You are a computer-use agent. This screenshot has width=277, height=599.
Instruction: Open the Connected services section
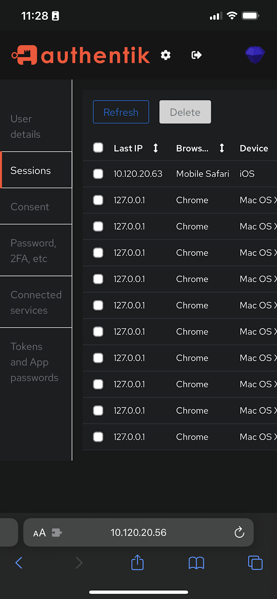pos(36,302)
